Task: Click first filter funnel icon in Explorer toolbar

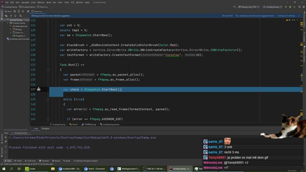Action: pos(11,16)
